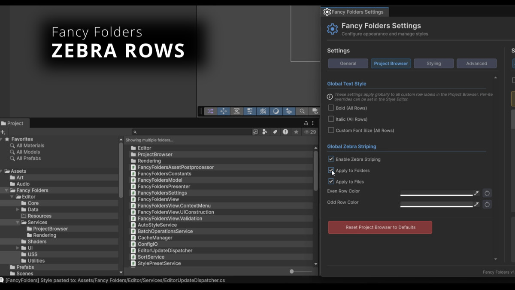Click the purple shuffle overlay icon in scene toolbar
The image size is (515, 290).
click(x=210, y=111)
